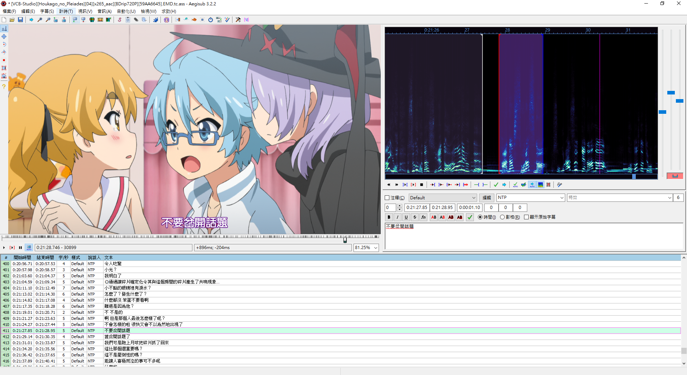Apply underline with the U button
The image size is (687, 375).
(406, 217)
